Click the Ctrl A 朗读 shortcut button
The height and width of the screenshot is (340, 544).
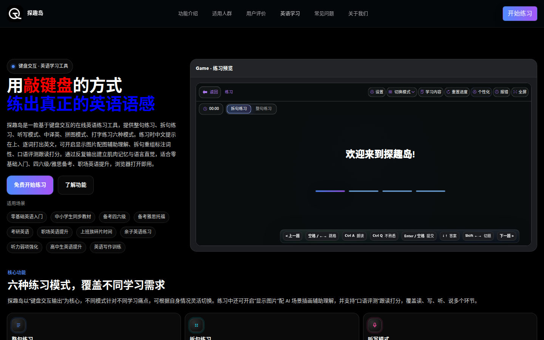(354, 236)
